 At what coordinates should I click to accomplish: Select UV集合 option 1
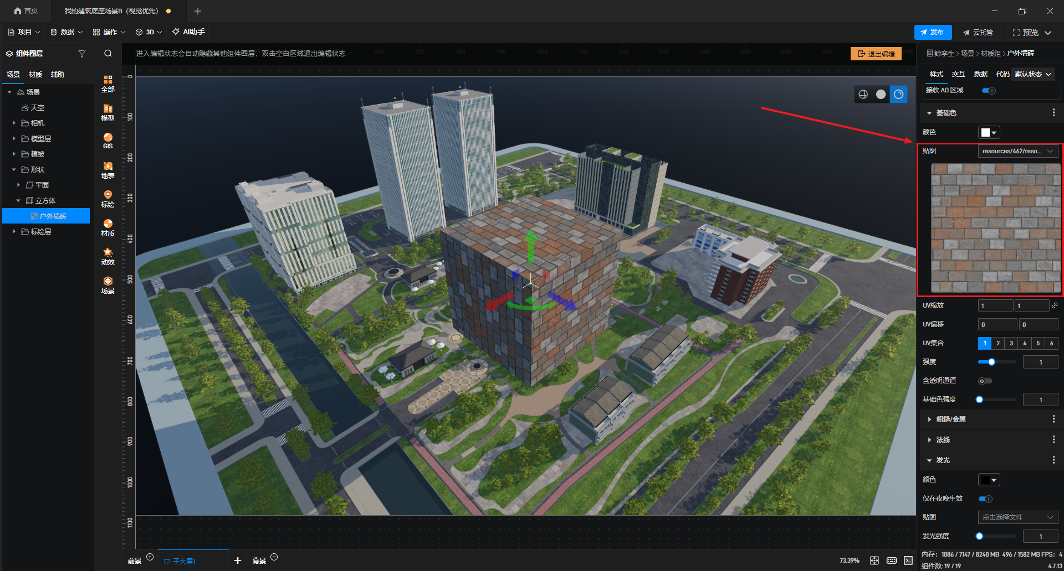[x=985, y=343]
